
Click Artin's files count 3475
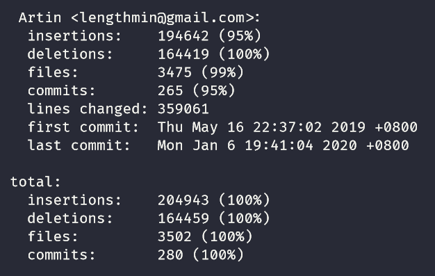[174, 72]
